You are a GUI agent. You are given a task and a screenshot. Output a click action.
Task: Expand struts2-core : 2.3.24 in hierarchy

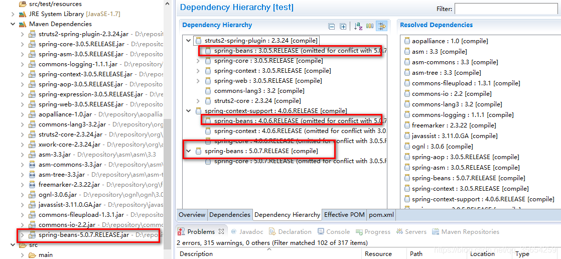(x=198, y=101)
